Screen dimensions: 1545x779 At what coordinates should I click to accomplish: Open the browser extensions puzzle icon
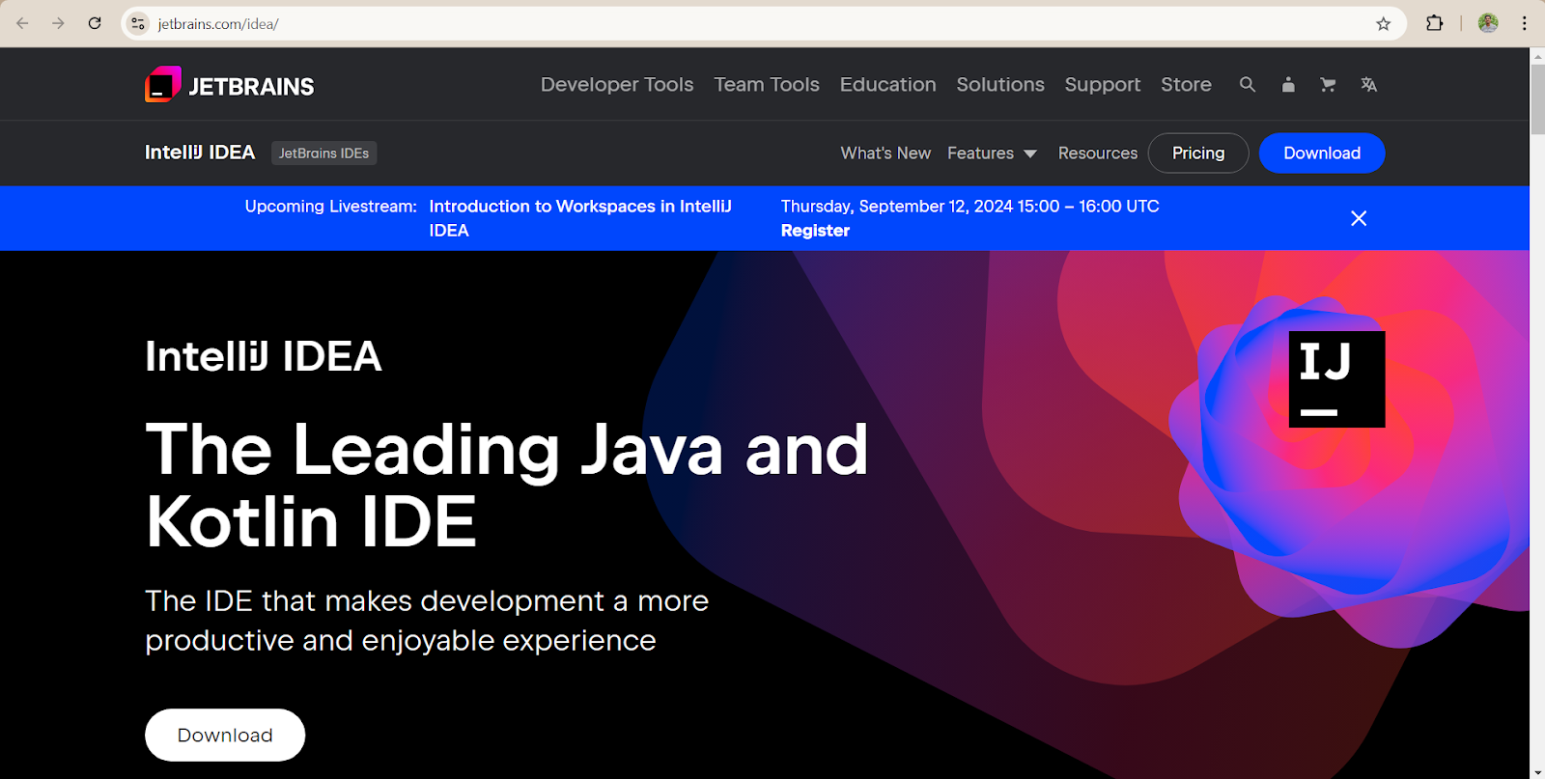pos(1435,23)
